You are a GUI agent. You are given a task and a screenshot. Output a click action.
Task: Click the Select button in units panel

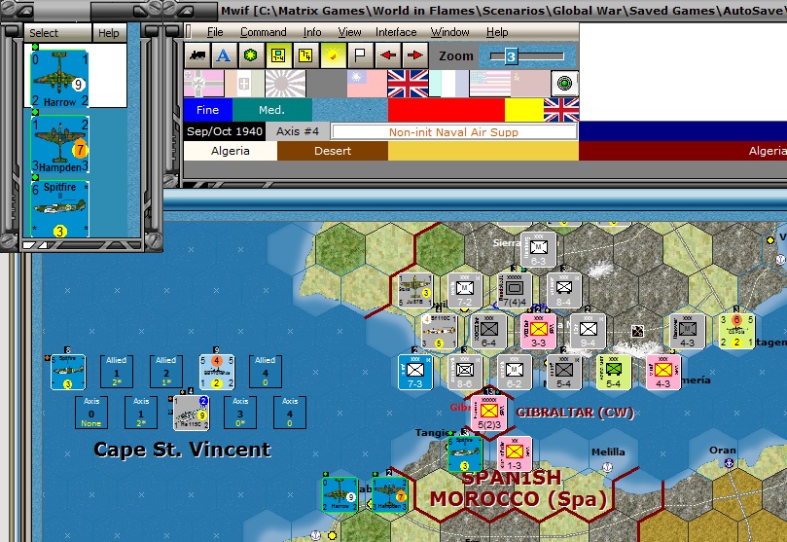57,33
